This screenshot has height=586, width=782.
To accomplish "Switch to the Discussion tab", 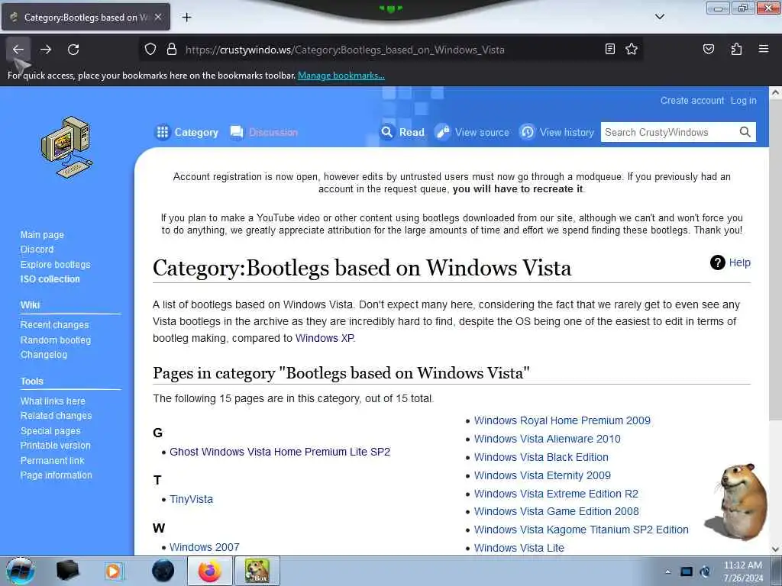I will pyautogui.click(x=263, y=132).
